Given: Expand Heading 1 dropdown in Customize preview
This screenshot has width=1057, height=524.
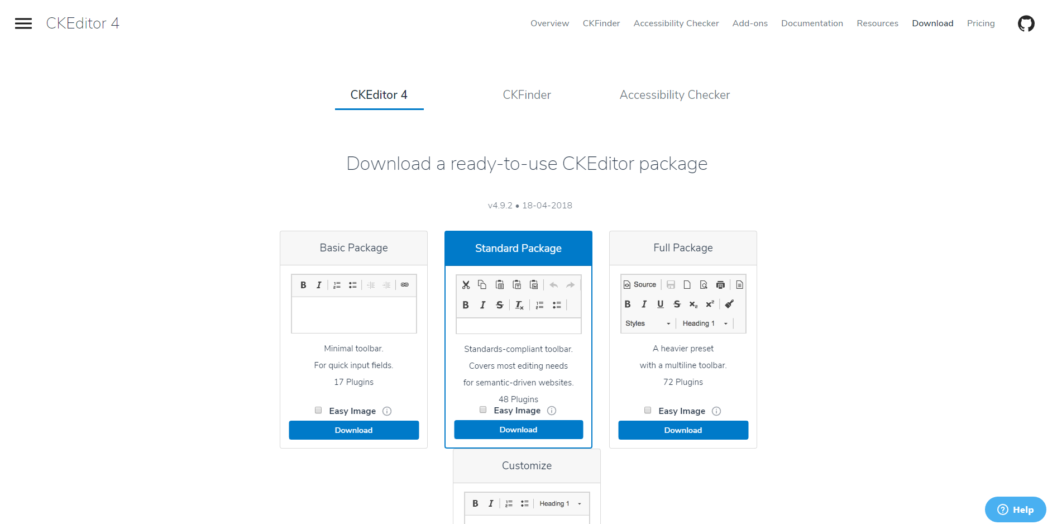Looking at the screenshot, I should pyautogui.click(x=561, y=503).
